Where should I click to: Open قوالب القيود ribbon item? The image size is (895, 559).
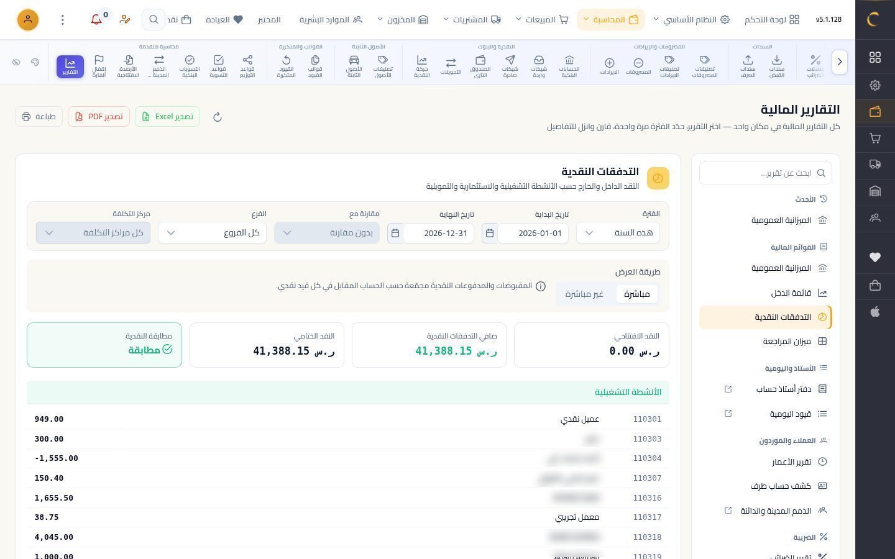[x=315, y=66]
